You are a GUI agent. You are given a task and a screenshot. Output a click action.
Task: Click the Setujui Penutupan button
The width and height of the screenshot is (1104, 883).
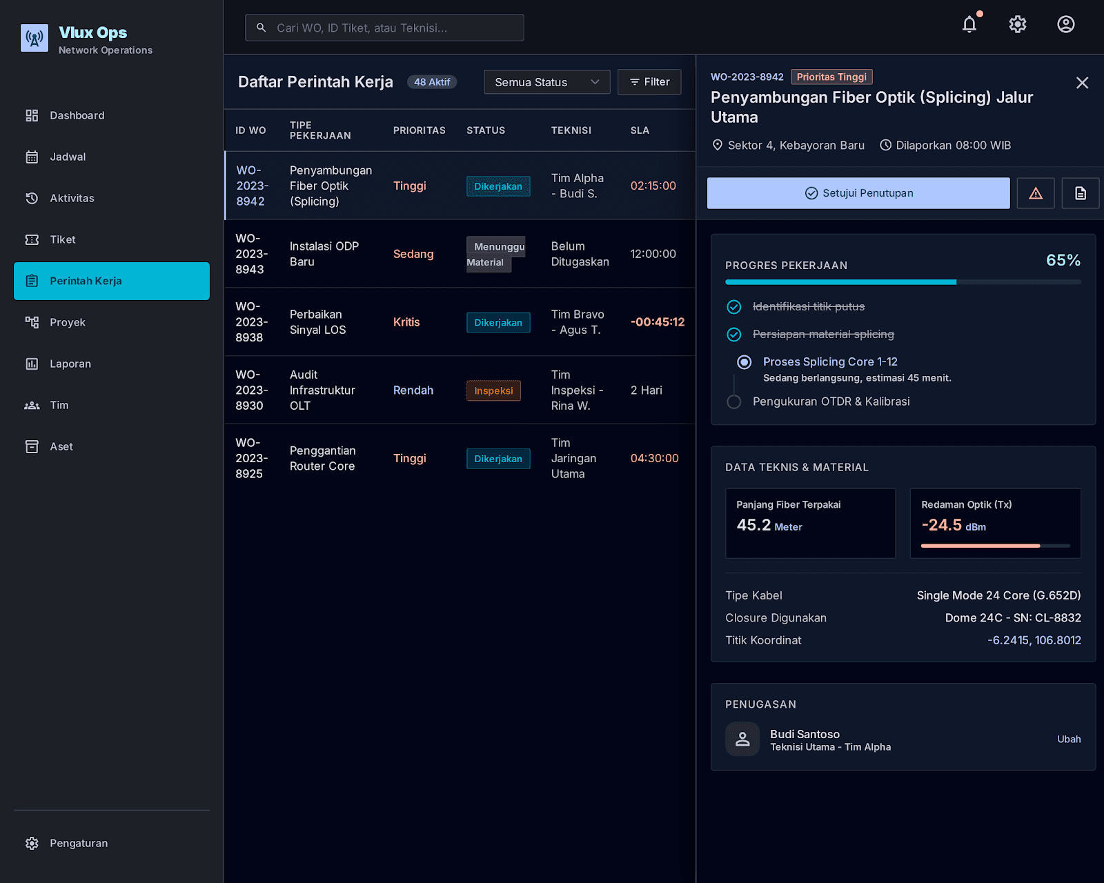[x=858, y=193]
